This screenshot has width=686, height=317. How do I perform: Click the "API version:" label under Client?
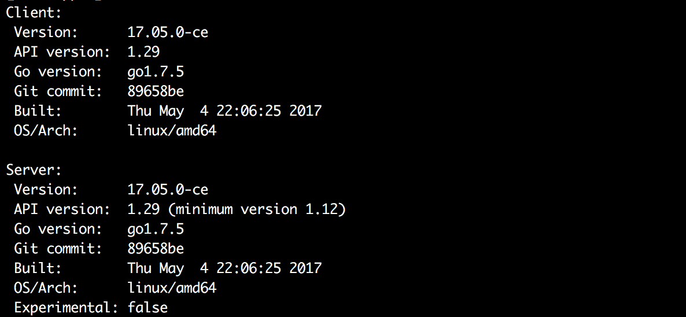click(x=62, y=52)
